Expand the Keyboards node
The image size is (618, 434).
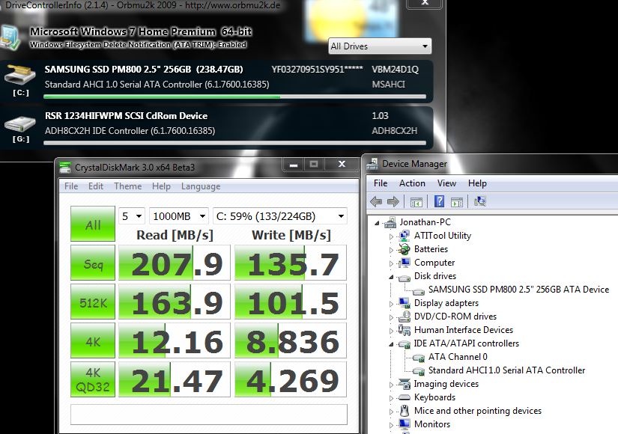(x=391, y=398)
